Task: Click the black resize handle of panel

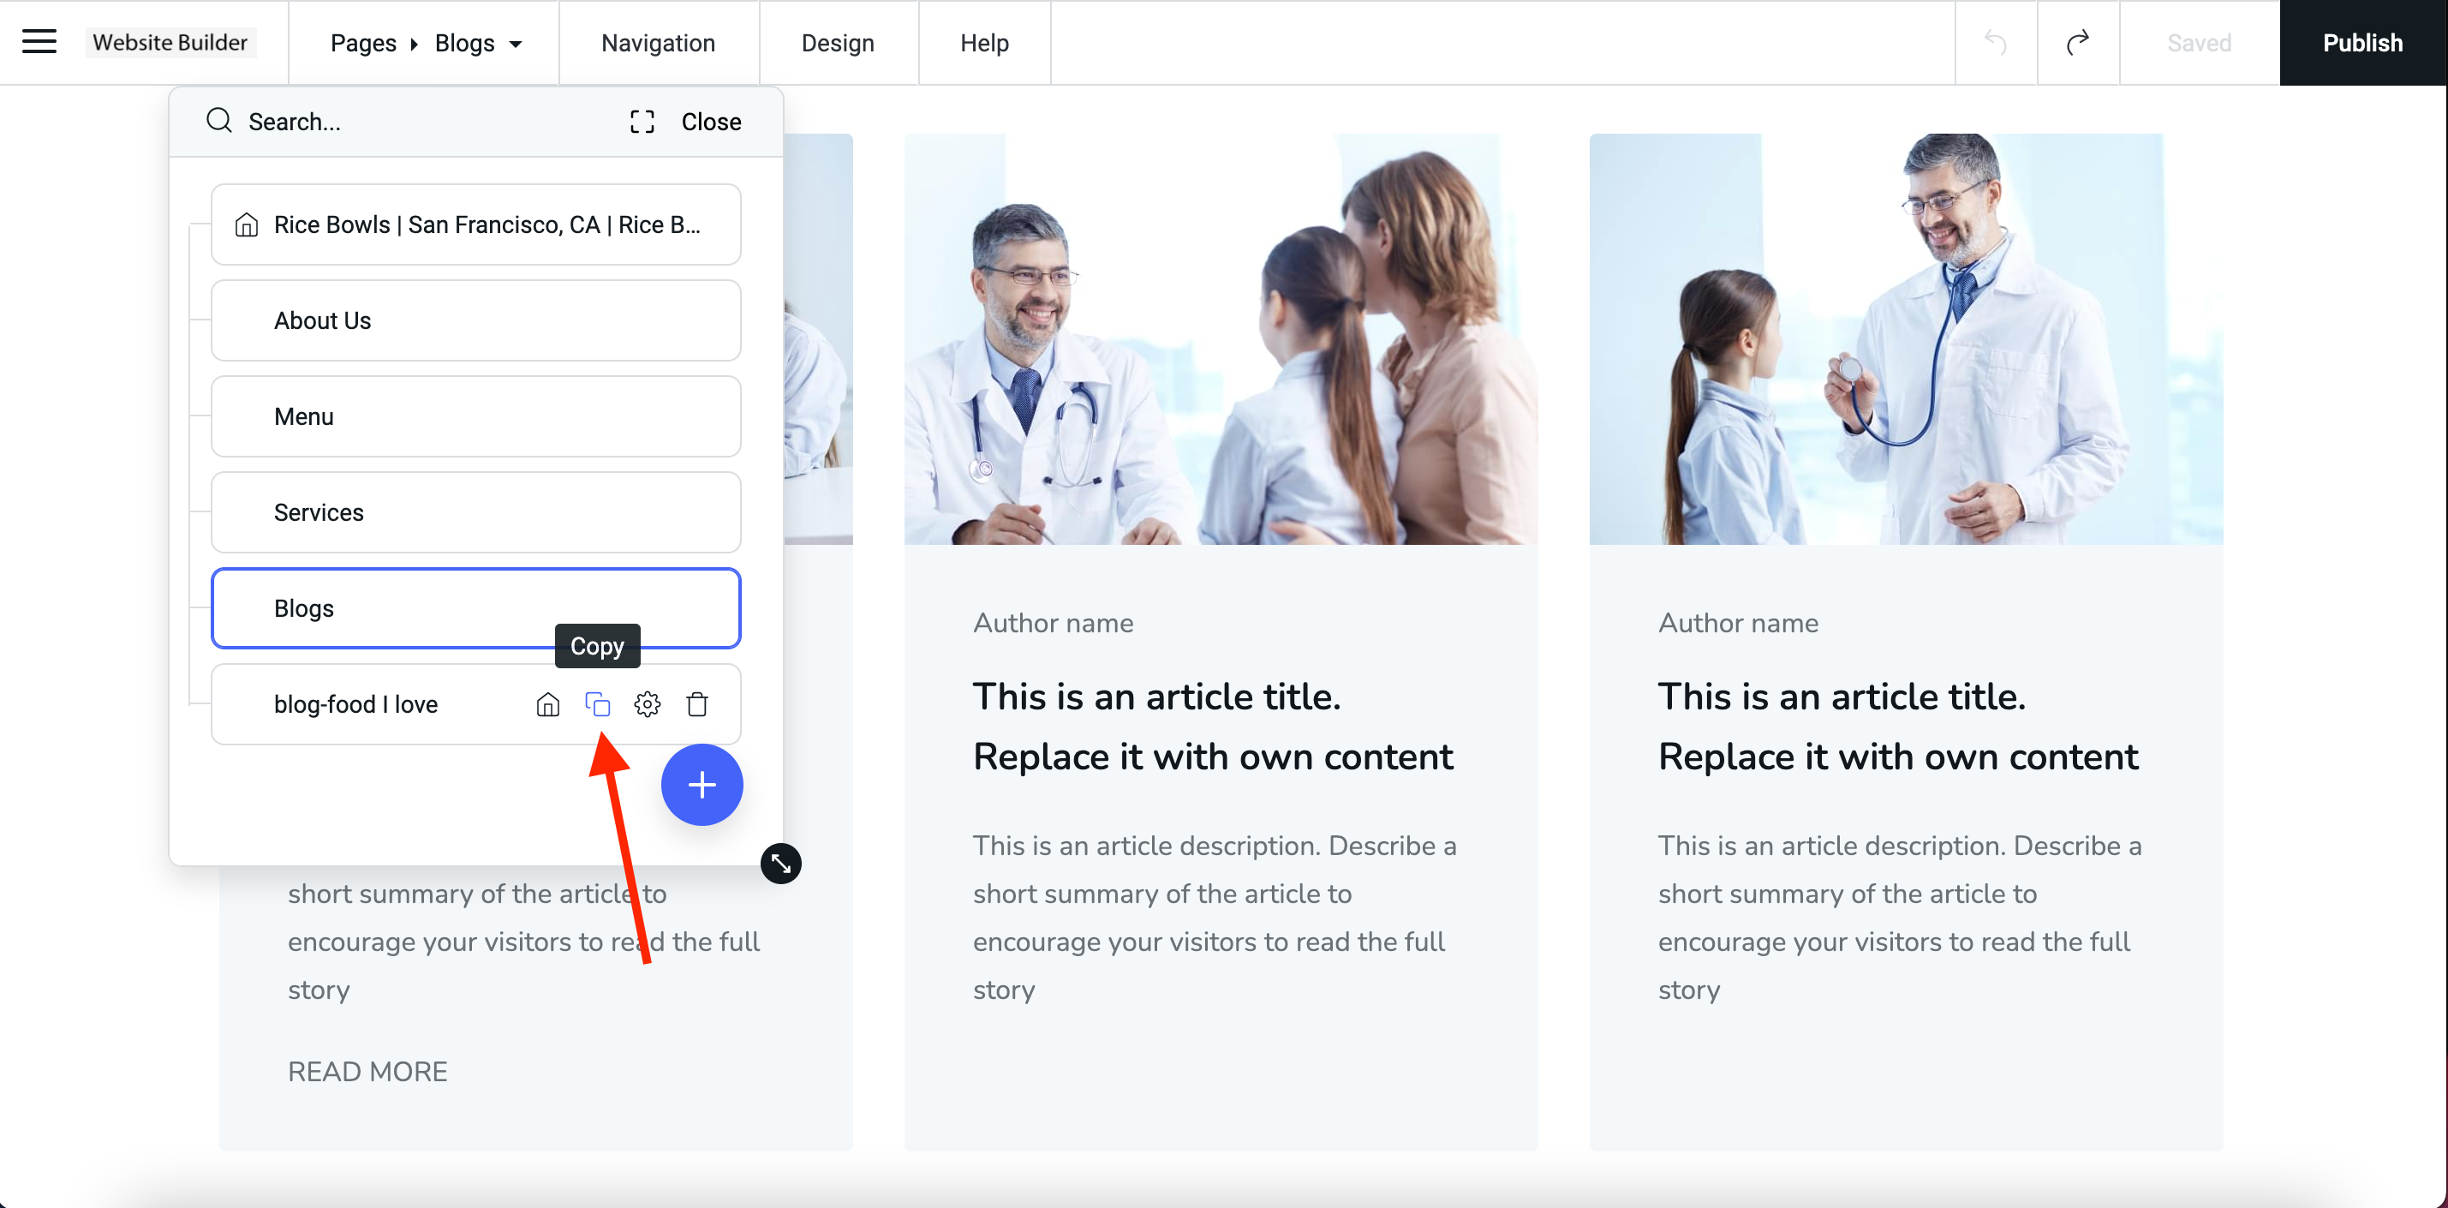Action: pos(780,863)
